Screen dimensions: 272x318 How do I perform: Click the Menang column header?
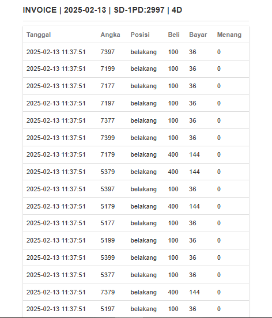[x=229, y=35]
